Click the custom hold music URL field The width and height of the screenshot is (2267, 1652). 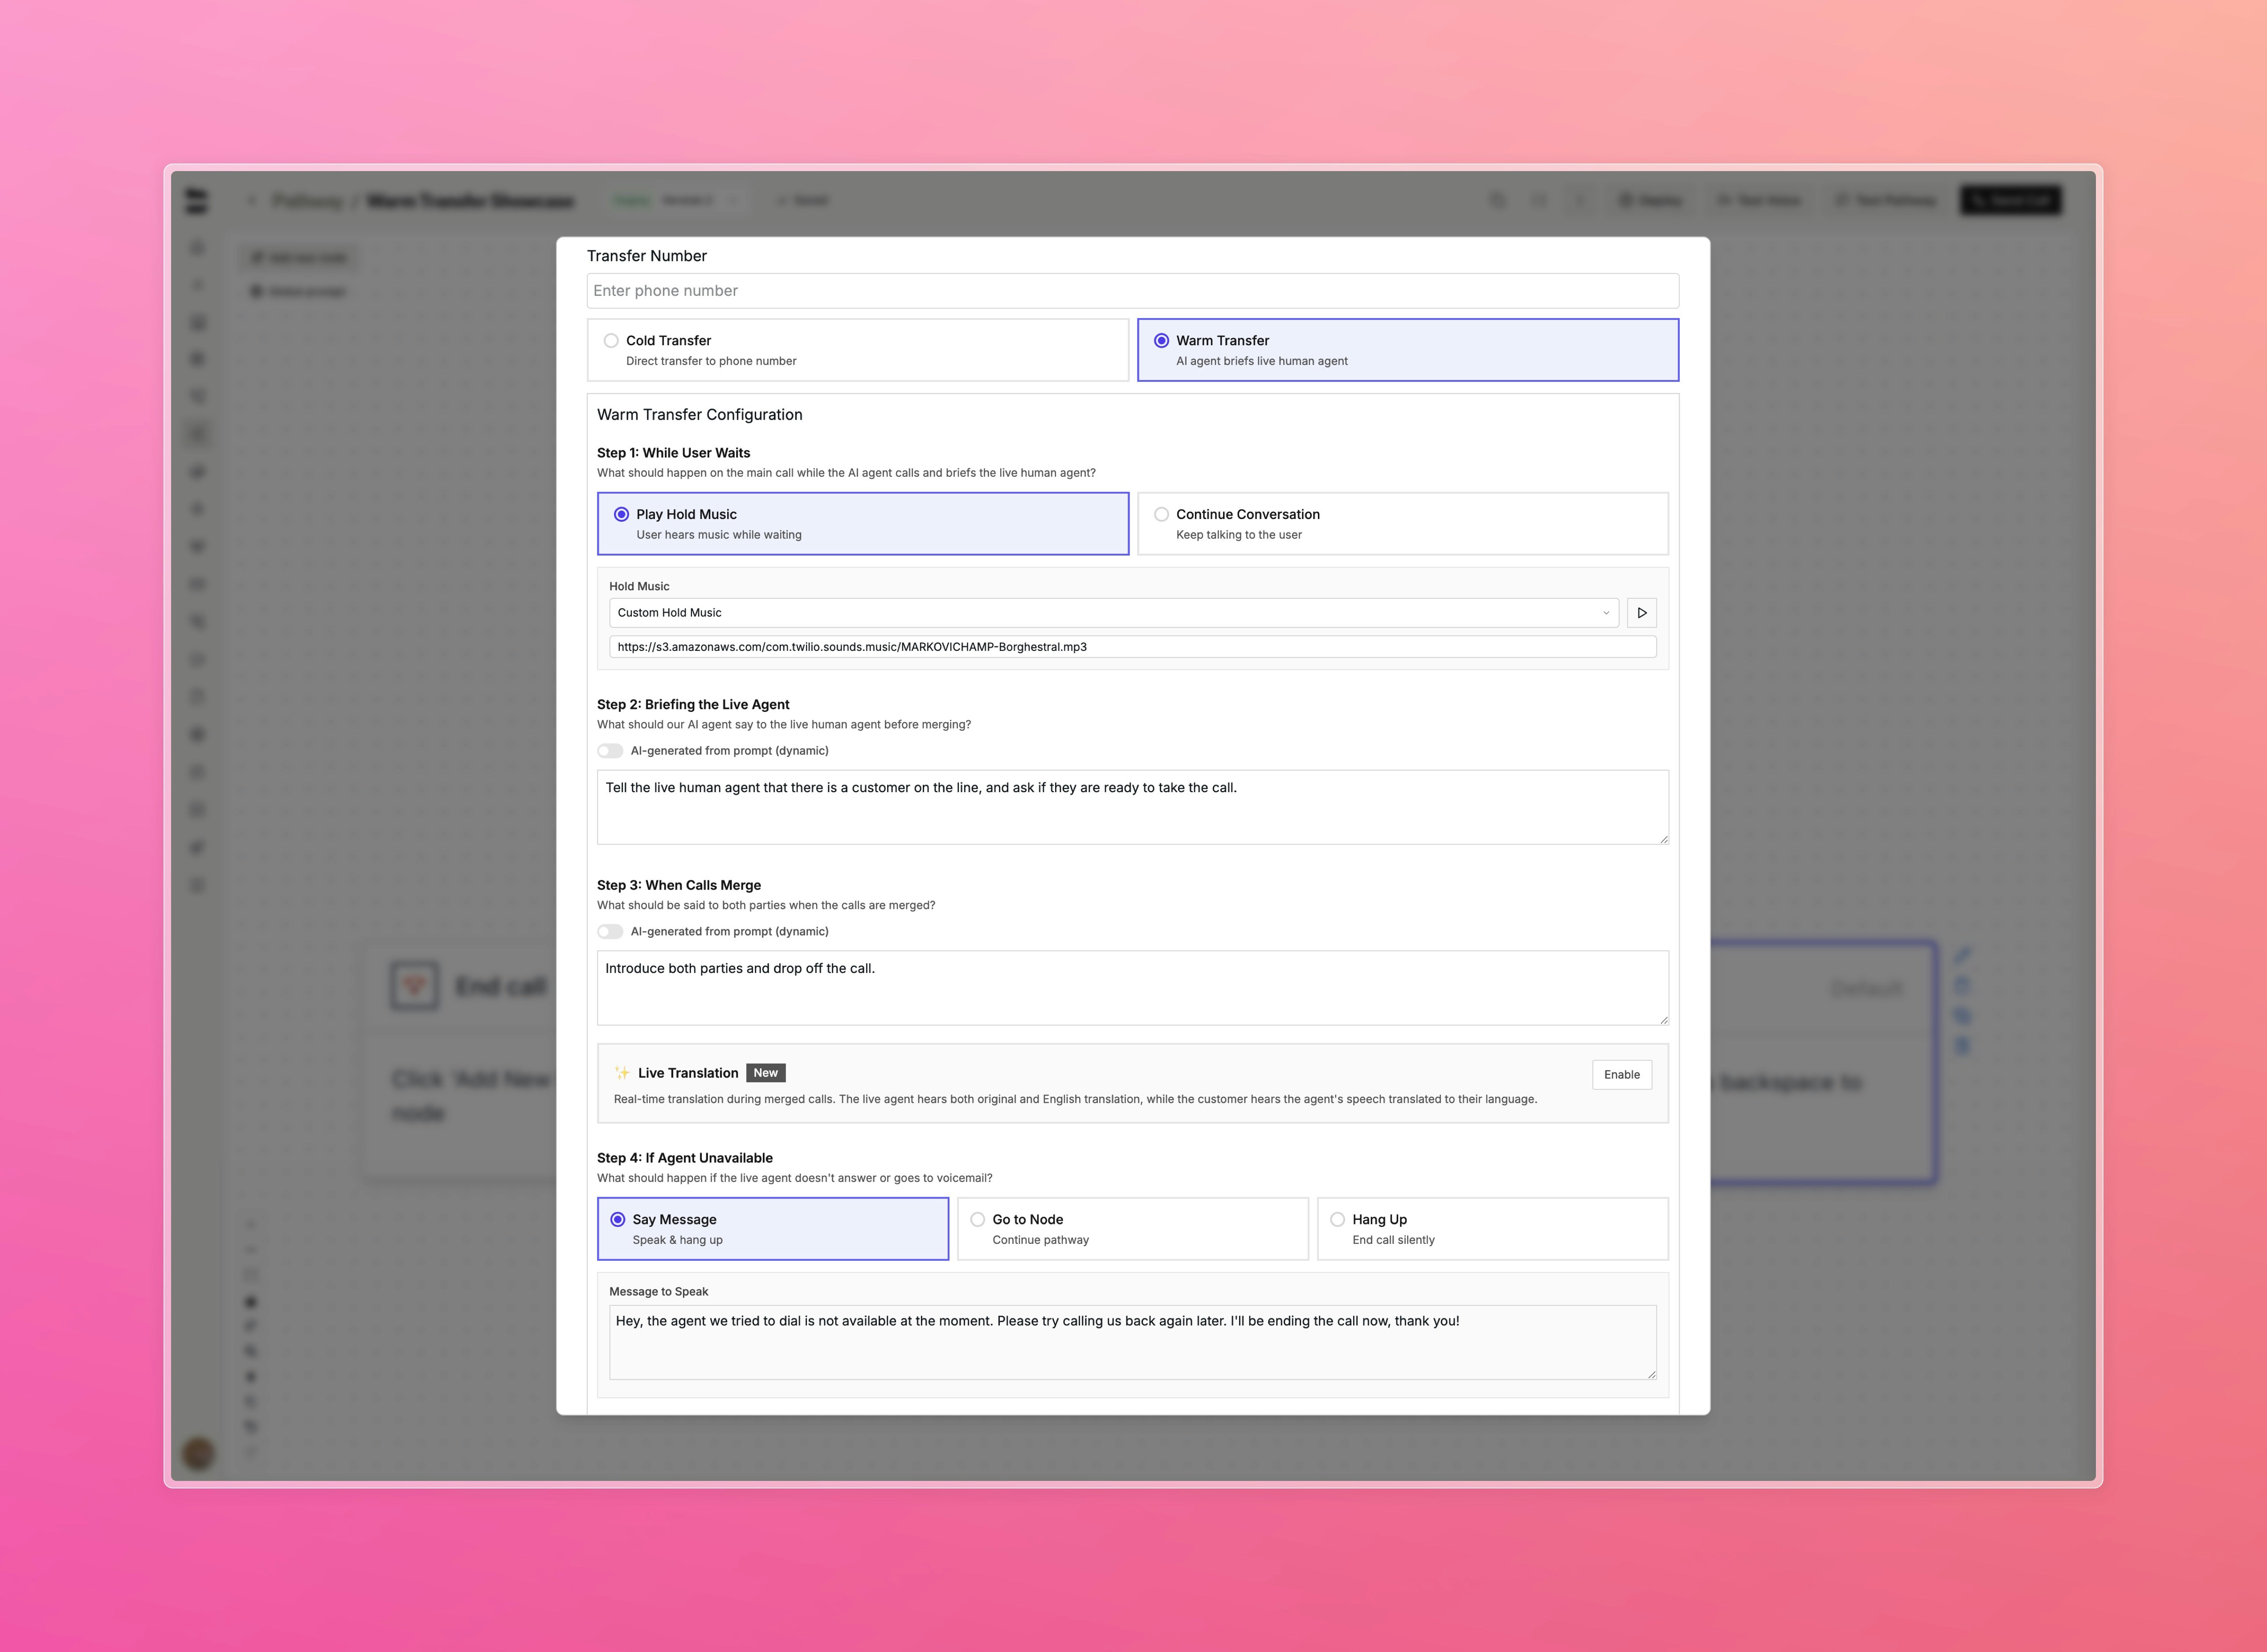click(x=1132, y=647)
